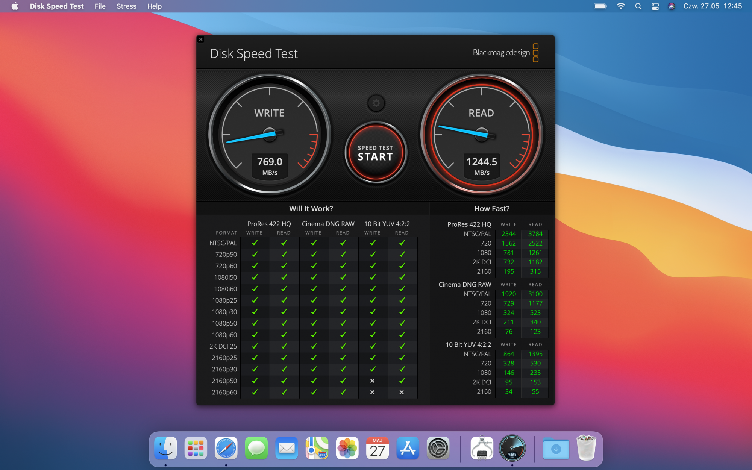This screenshot has width=752, height=470.
Task: Open the File menu
Action: (x=99, y=6)
